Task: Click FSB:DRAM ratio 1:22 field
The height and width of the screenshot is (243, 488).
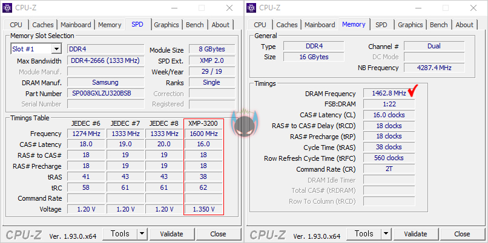Action: click(389, 104)
